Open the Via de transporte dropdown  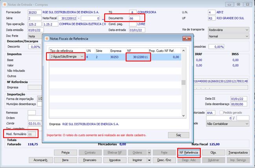click(x=228, y=30)
